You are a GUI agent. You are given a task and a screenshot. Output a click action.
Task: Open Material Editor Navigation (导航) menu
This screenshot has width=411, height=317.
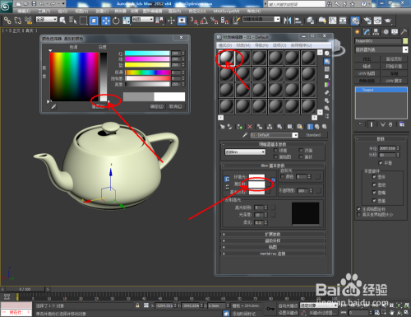(x=261, y=45)
